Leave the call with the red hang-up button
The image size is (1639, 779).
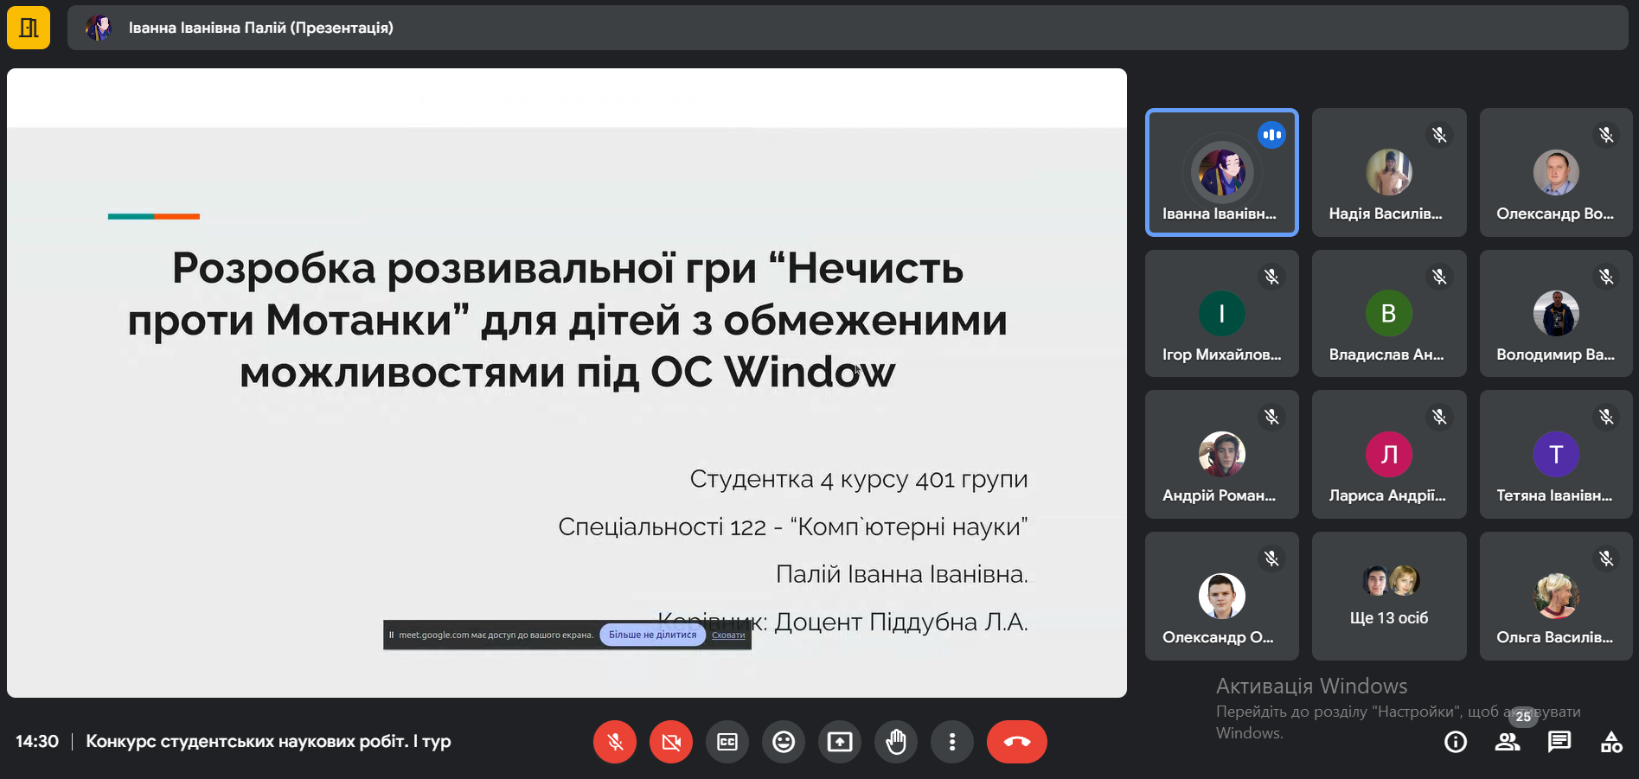[1017, 742]
